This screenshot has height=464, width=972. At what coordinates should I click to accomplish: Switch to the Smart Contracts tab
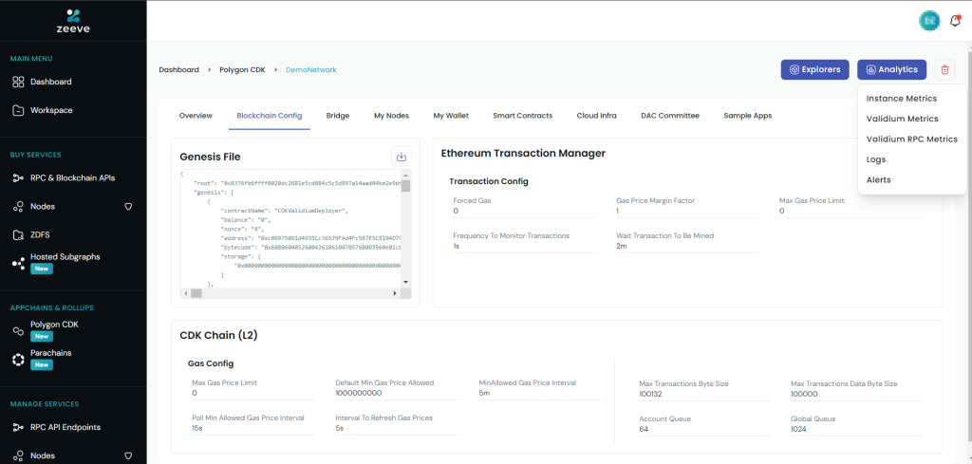(522, 116)
